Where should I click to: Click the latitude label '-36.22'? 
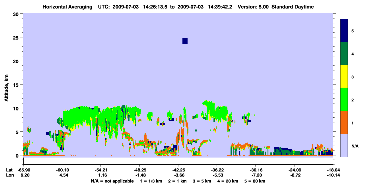point(217,170)
